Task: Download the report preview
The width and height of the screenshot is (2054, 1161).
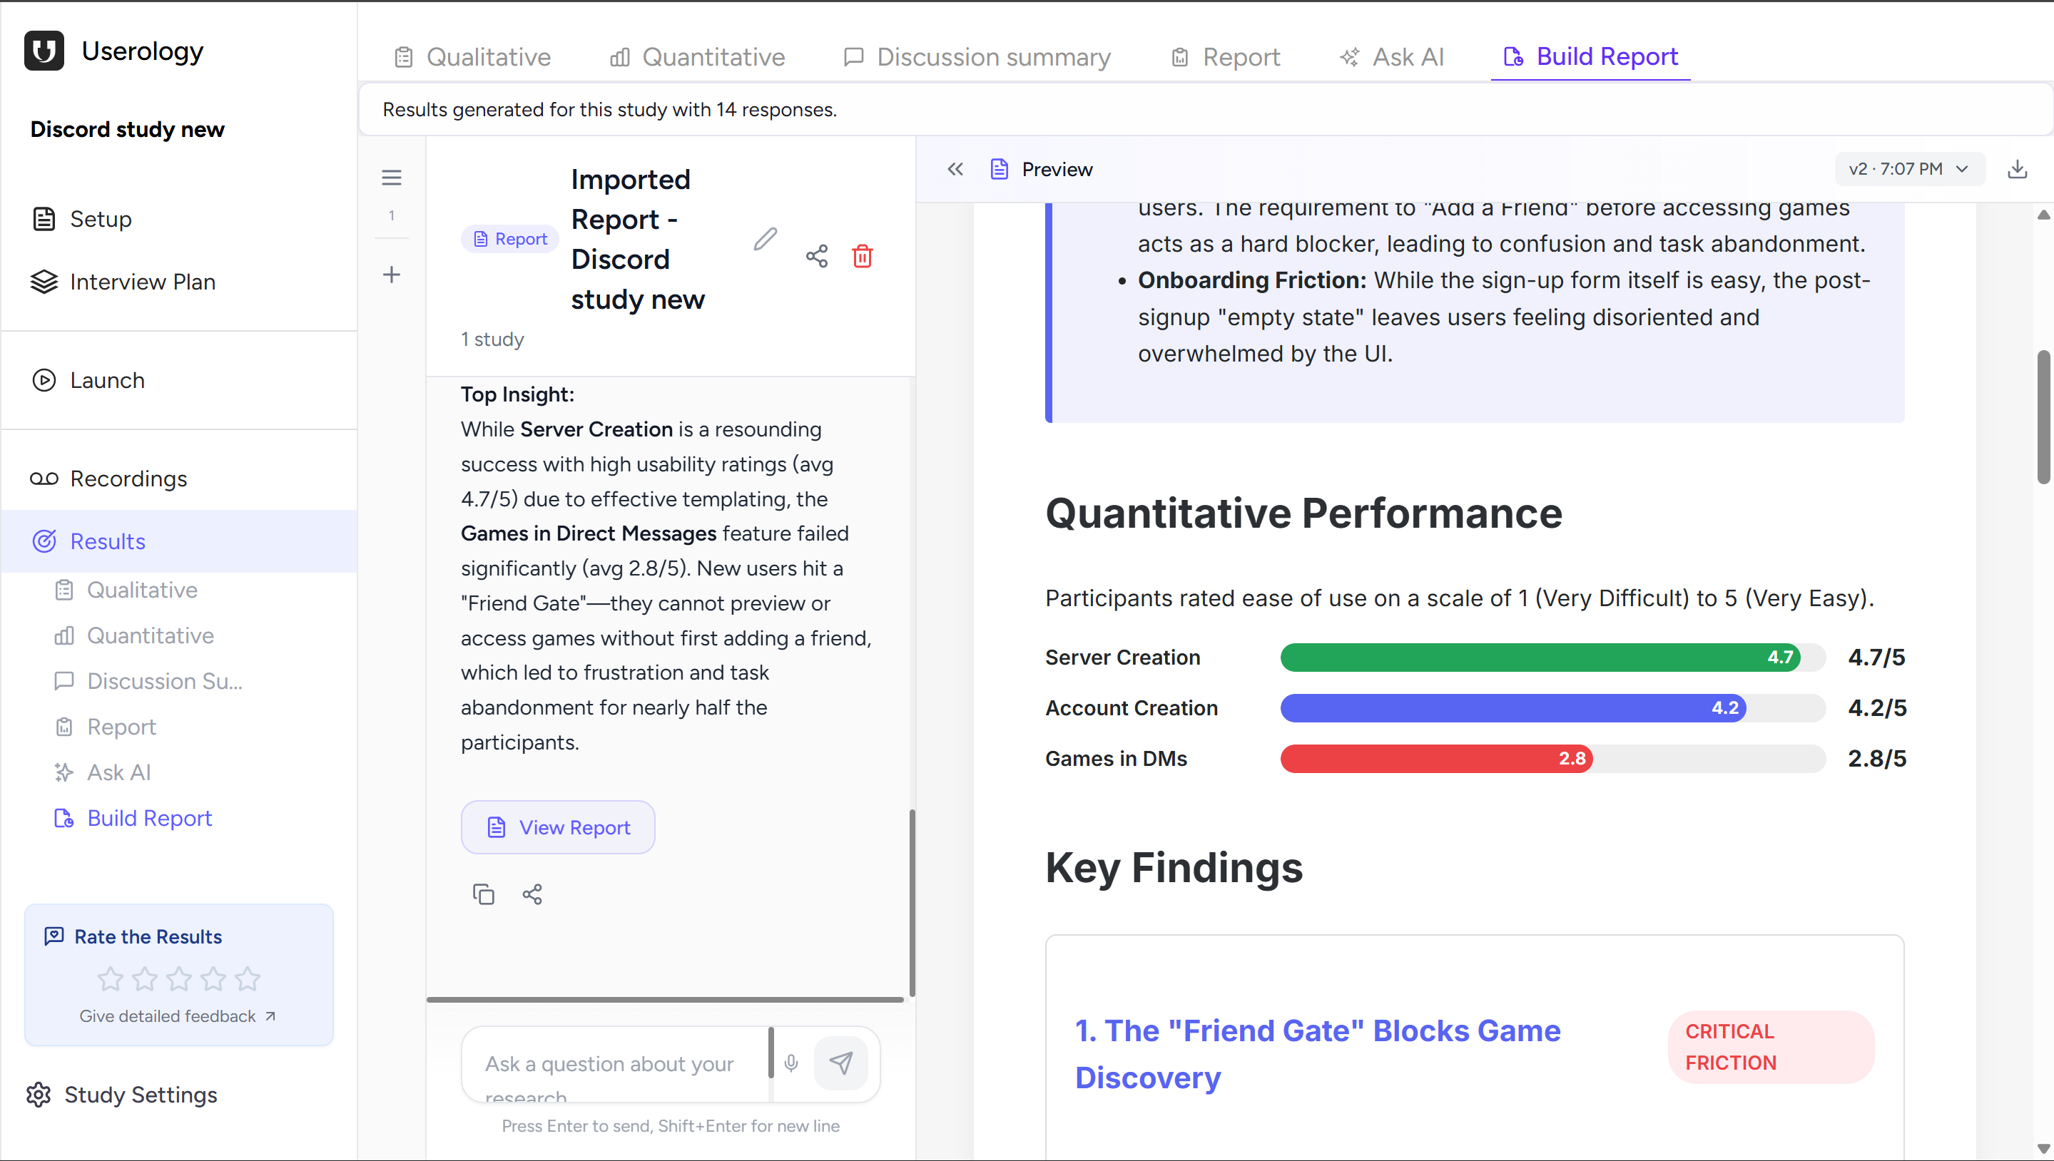Action: (2018, 169)
